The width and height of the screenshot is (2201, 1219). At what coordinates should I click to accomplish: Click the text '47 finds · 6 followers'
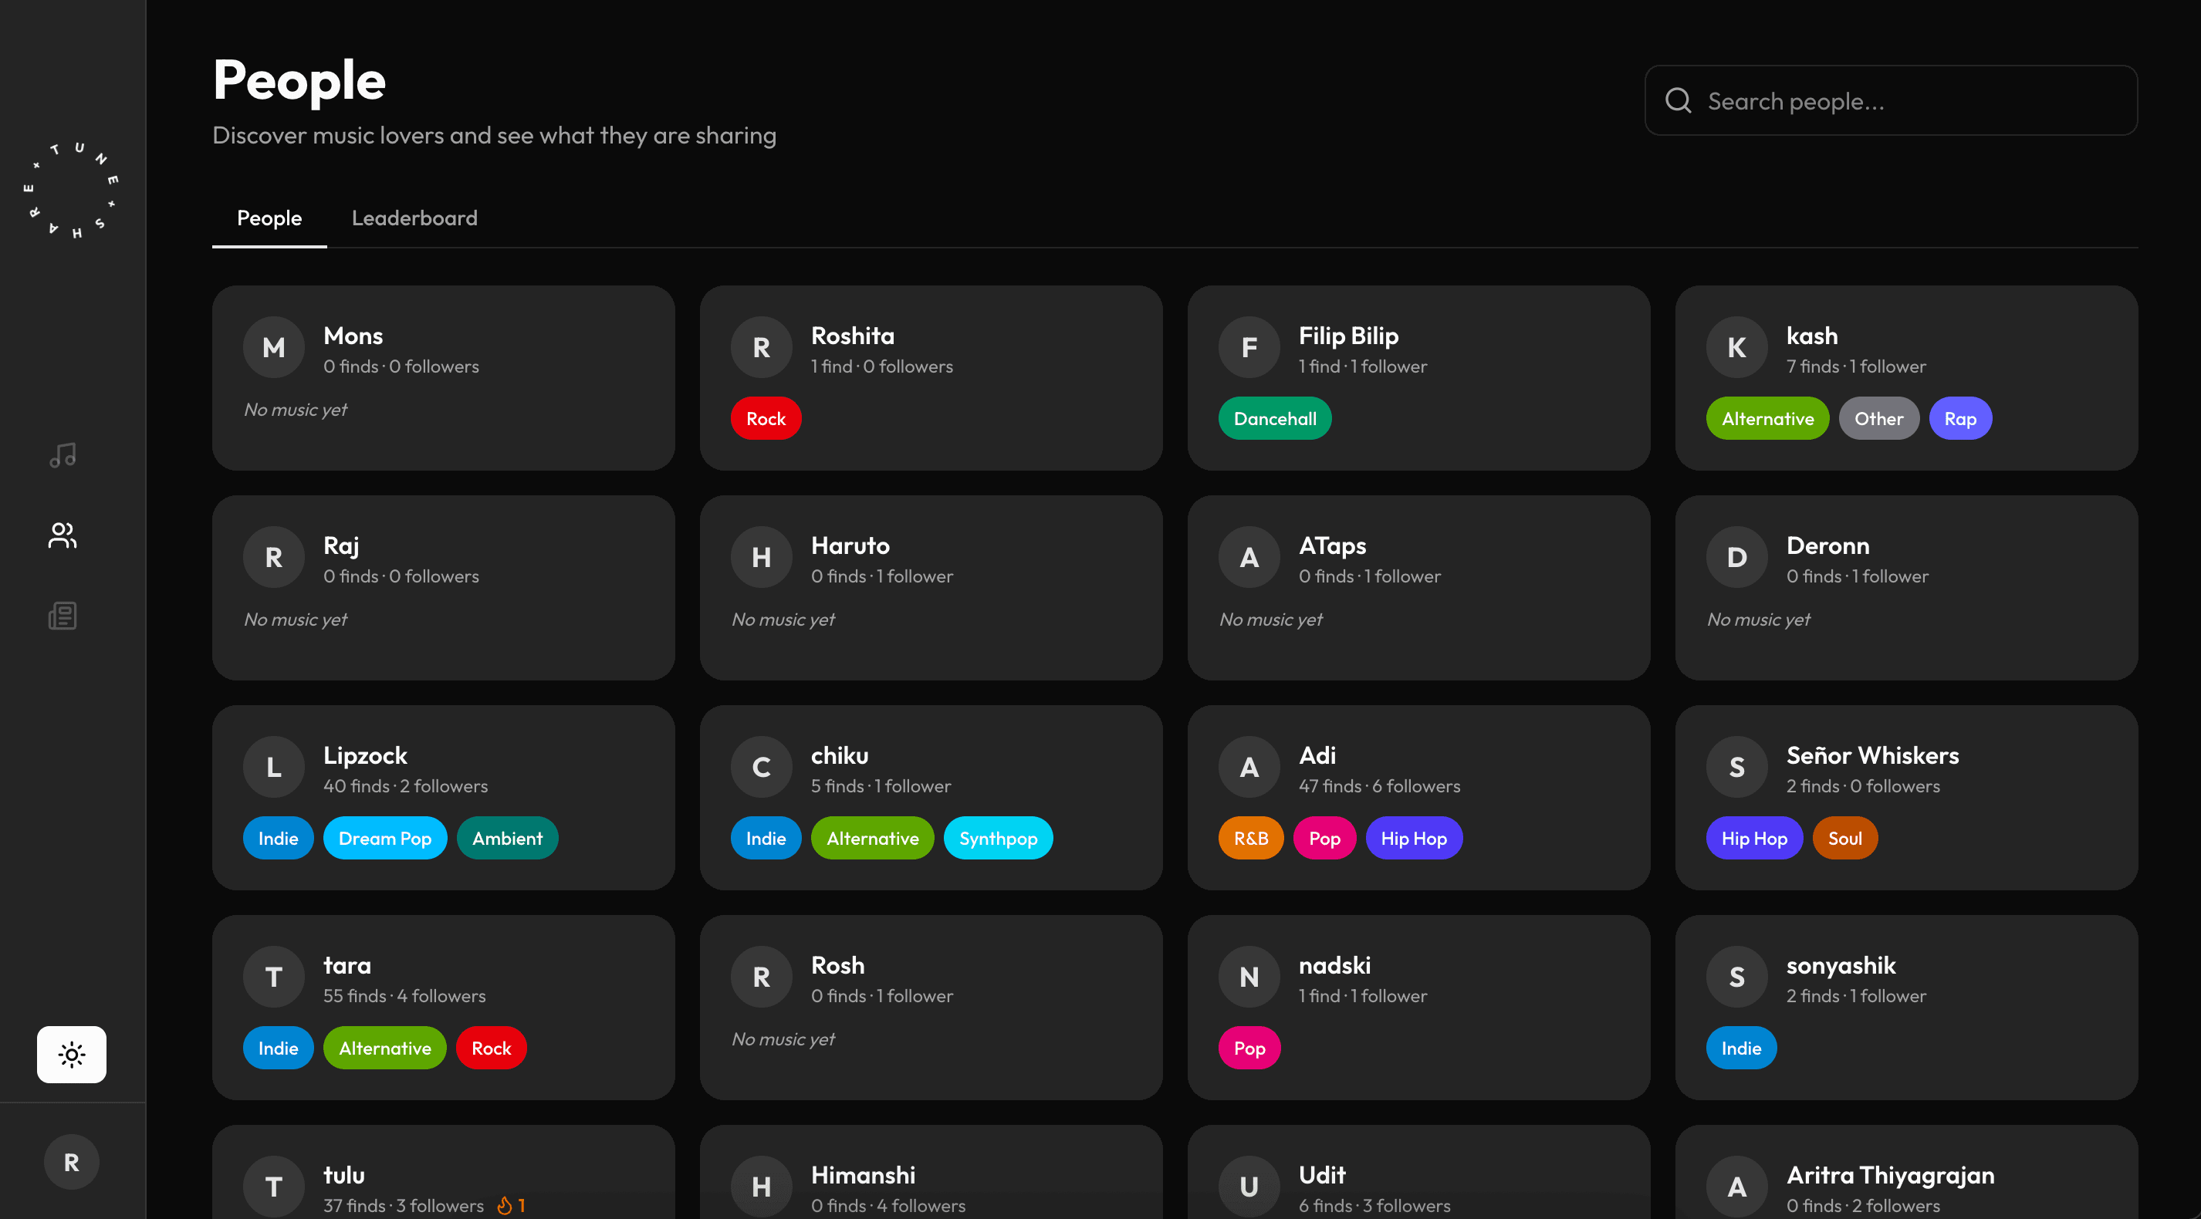point(1379,786)
